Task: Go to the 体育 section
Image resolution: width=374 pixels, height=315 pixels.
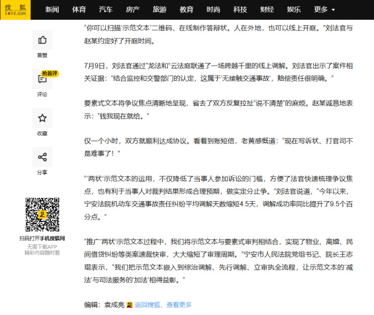Action: pos(79,10)
